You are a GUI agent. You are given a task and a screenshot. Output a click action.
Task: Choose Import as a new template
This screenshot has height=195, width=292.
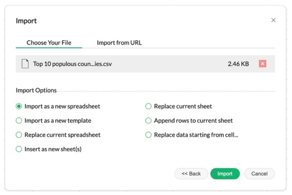pos(19,121)
